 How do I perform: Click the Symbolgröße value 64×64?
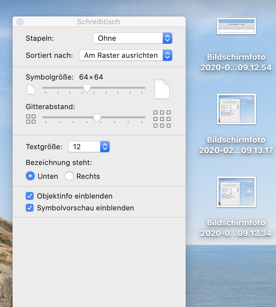[91, 77]
